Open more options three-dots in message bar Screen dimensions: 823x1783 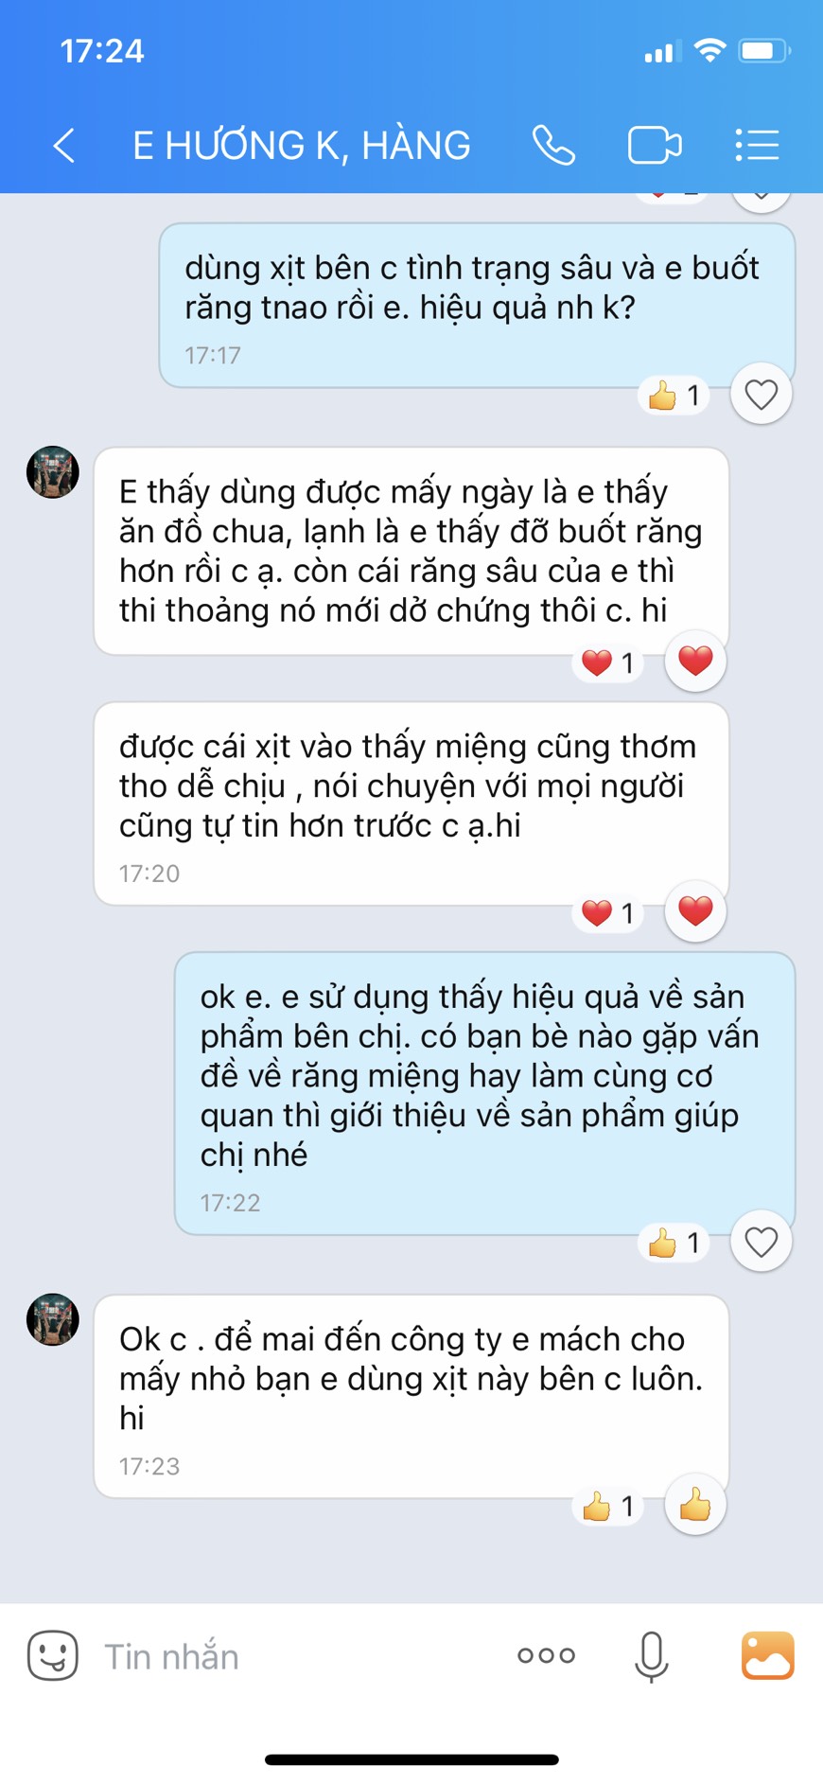pos(546,1655)
